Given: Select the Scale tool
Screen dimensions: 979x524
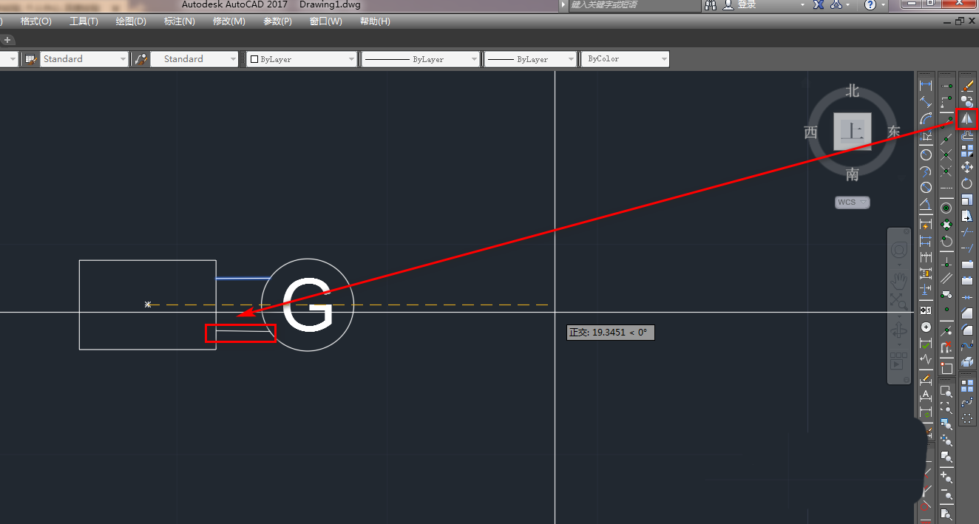Looking at the screenshot, I should click(x=967, y=200).
